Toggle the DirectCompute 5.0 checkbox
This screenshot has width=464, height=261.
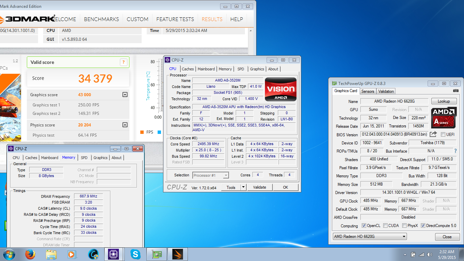pos(423,226)
